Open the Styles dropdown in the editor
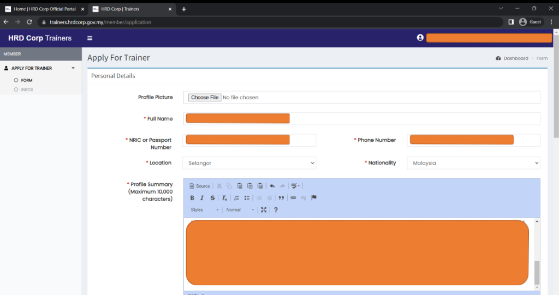Image resolution: width=559 pixels, height=295 pixels. 204,210
